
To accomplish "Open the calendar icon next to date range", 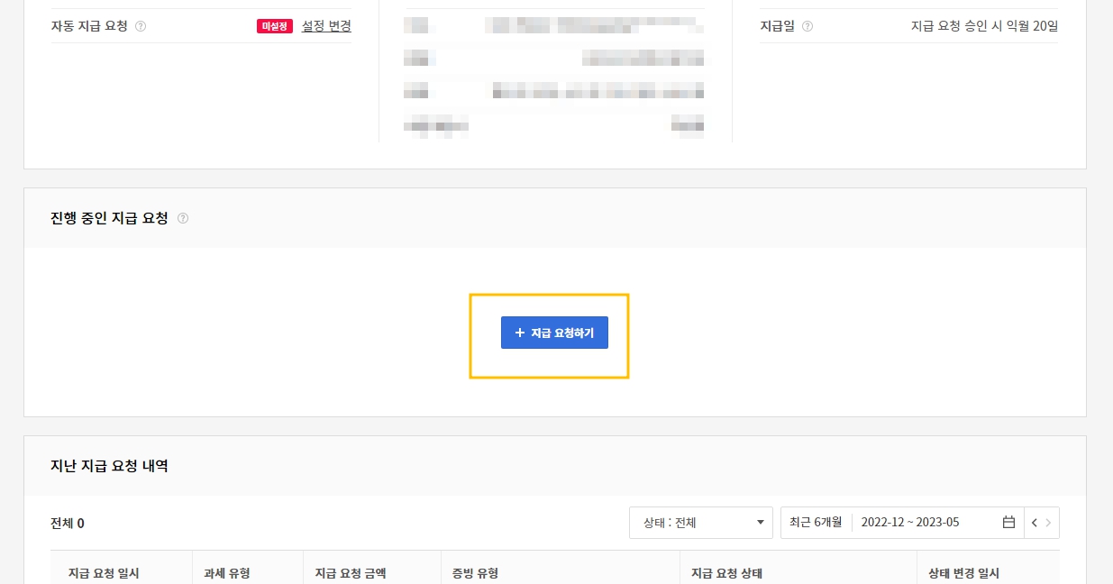I will pos(1008,522).
